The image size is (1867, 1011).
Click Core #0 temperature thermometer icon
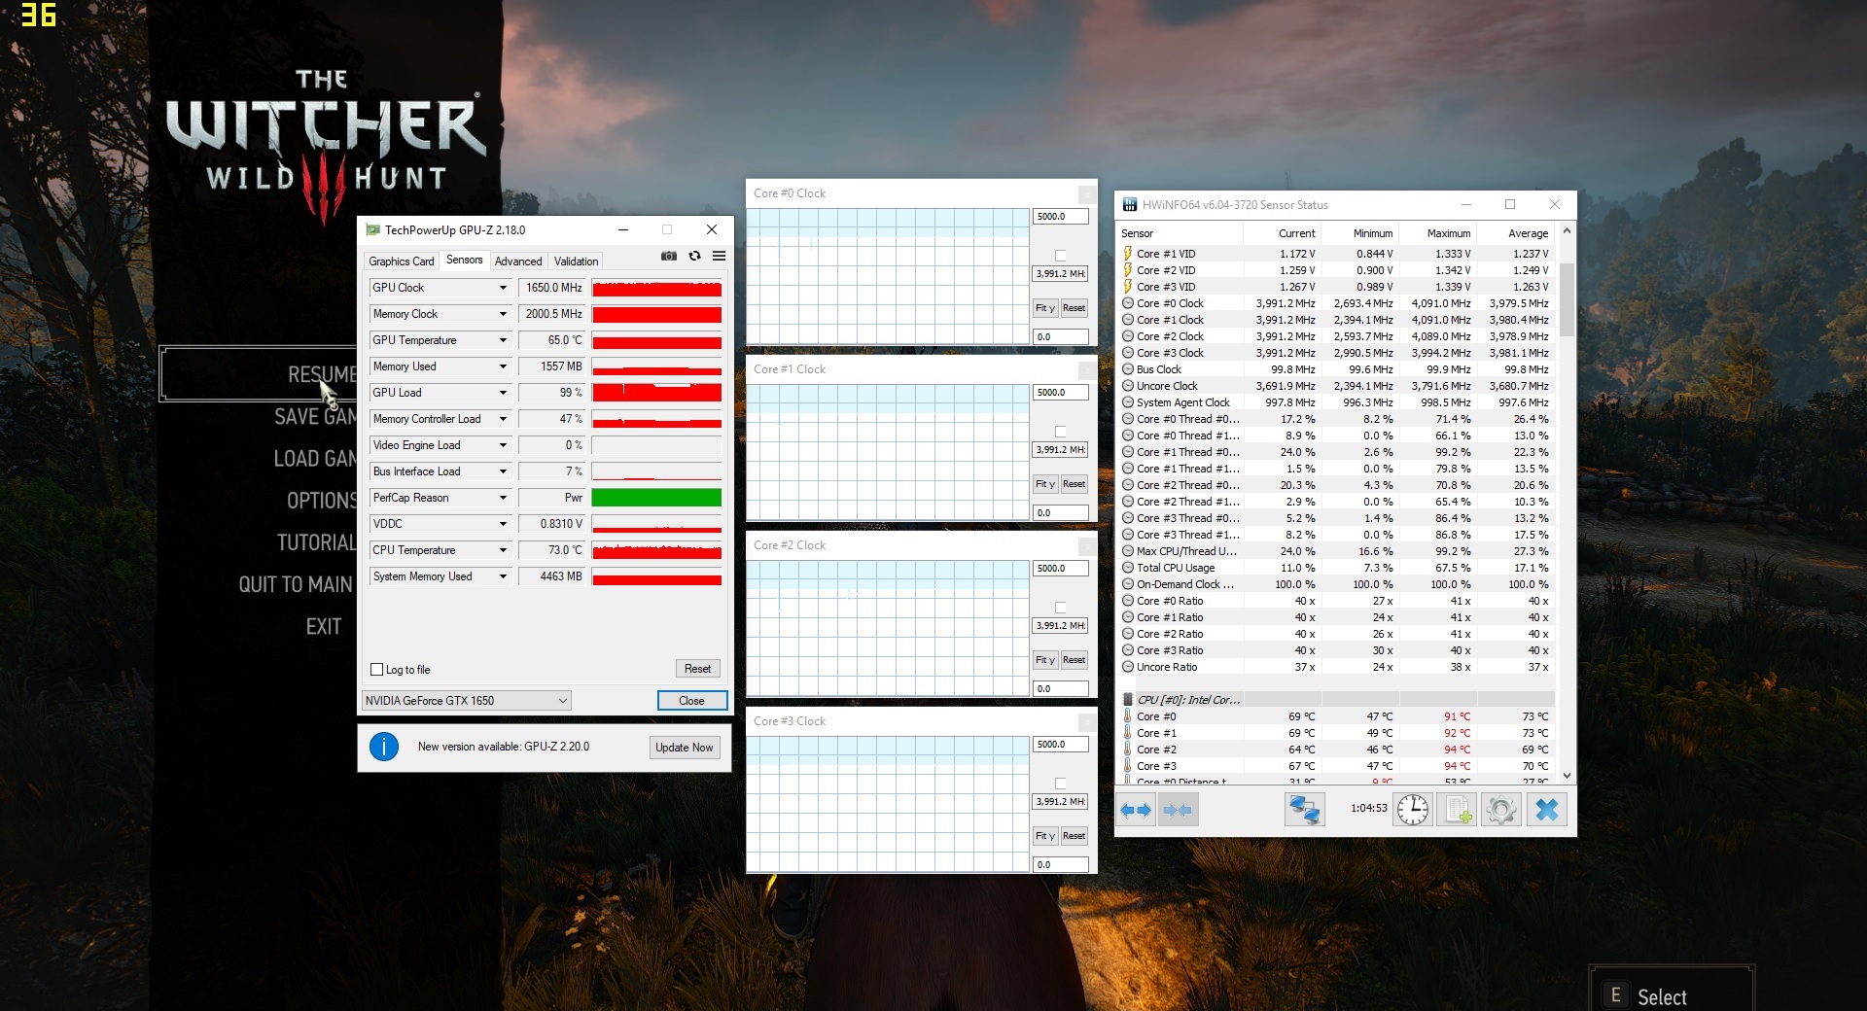(x=1128, y=716)
